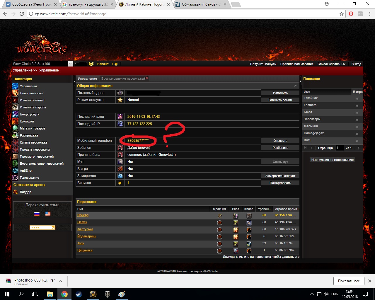Switch language using the US flag
The height and width of the screenshot is (300, 375).
(48, 214)
